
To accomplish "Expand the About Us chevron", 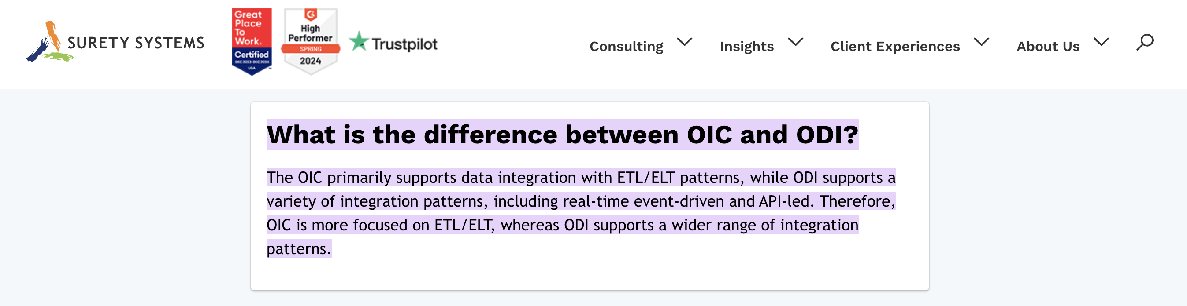I will click(1101, 42).
